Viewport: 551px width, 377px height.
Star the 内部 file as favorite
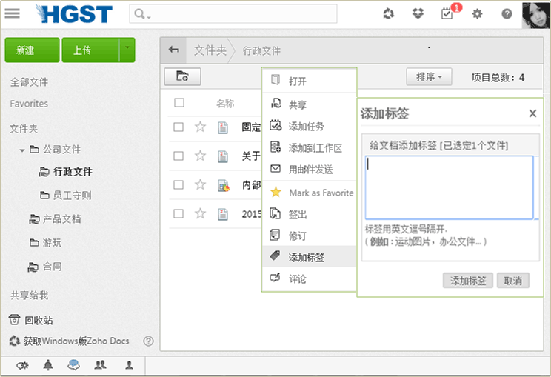pos(200,184)
